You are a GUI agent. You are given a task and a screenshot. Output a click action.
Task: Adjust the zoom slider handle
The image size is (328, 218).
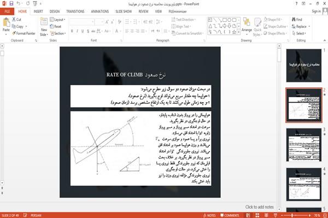pos(292,215)
